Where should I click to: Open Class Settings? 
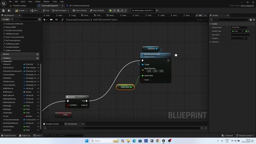tap(80, 10)
